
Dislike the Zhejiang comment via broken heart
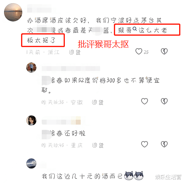coord(164,52)
